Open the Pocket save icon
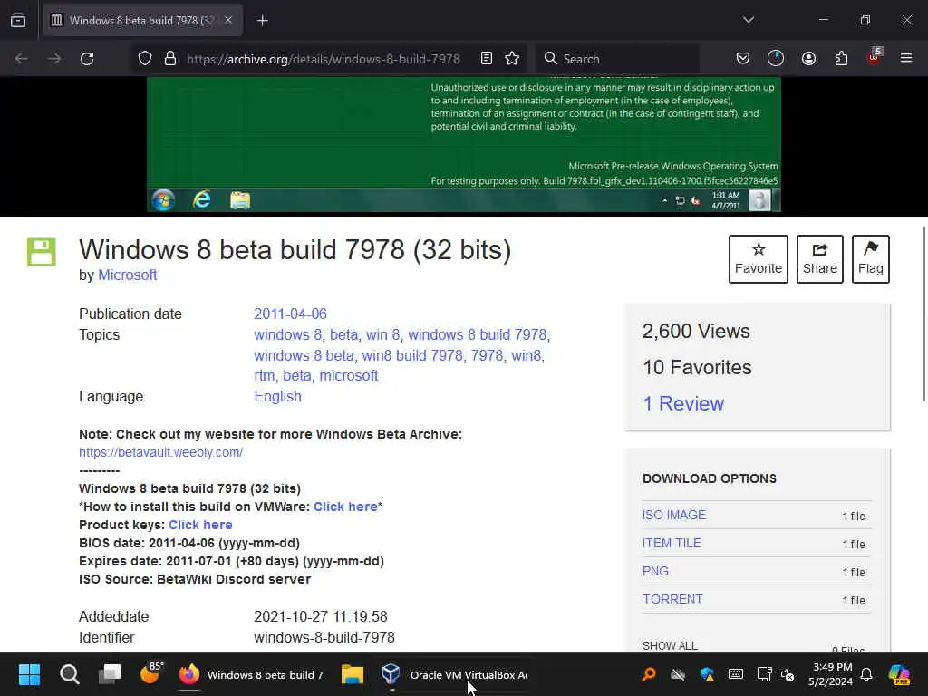The image size is (928, 696). click(743, 59)
